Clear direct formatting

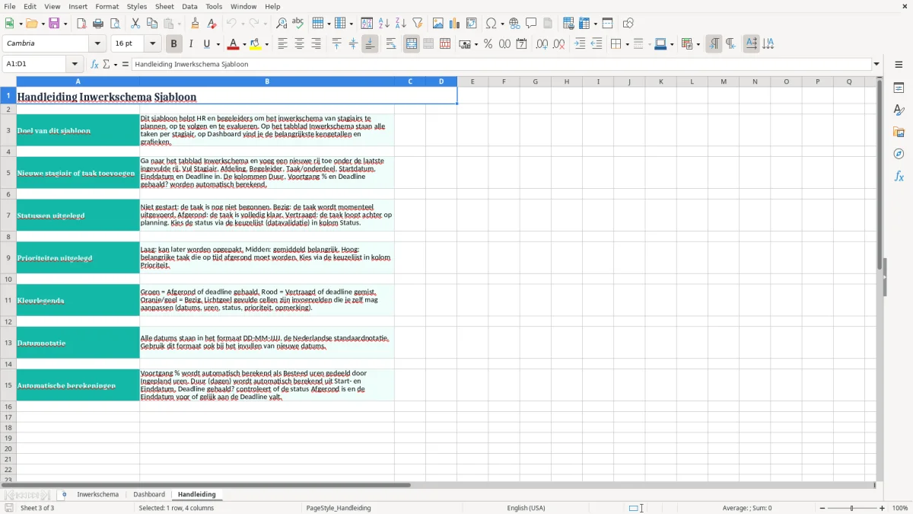212,24
